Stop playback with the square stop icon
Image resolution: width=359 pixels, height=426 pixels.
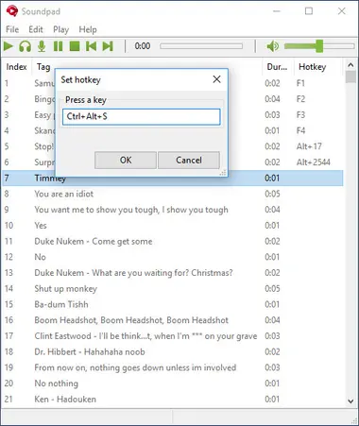pos(75,46)
